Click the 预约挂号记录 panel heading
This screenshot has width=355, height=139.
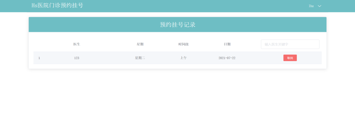(178, 25)
